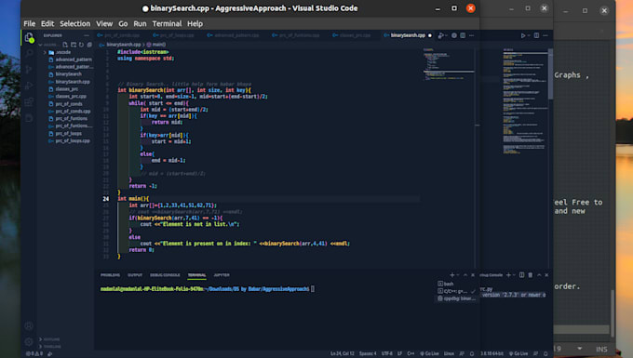Open prc_of_loops.cpp in the Explorer tree

point(72,141)
